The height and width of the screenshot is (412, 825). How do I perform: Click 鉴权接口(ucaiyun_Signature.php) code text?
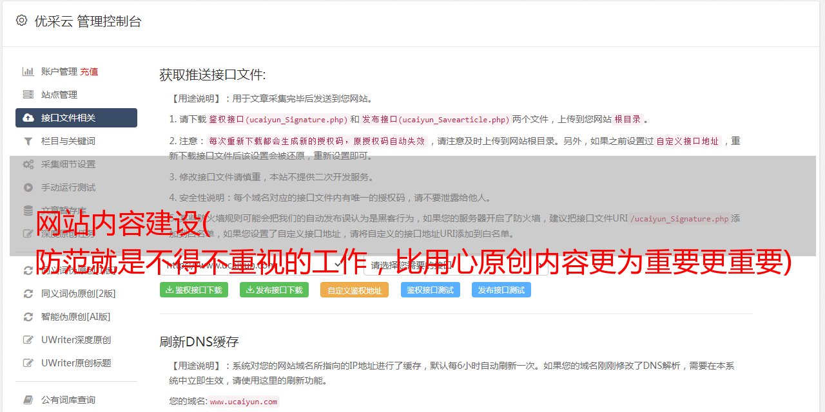pos(278,119)
